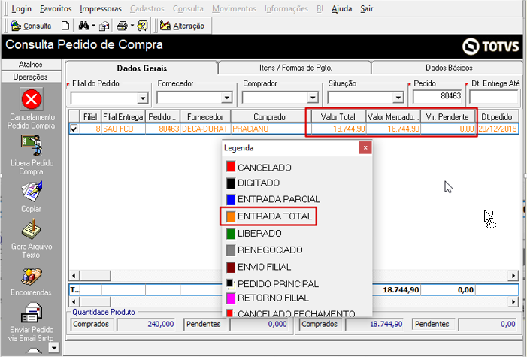The height and width of the screenshot is (357, 527).
Task: Click the Comprados quantity field 240,000
Action: pyautogui.click(x=146, y=325)
